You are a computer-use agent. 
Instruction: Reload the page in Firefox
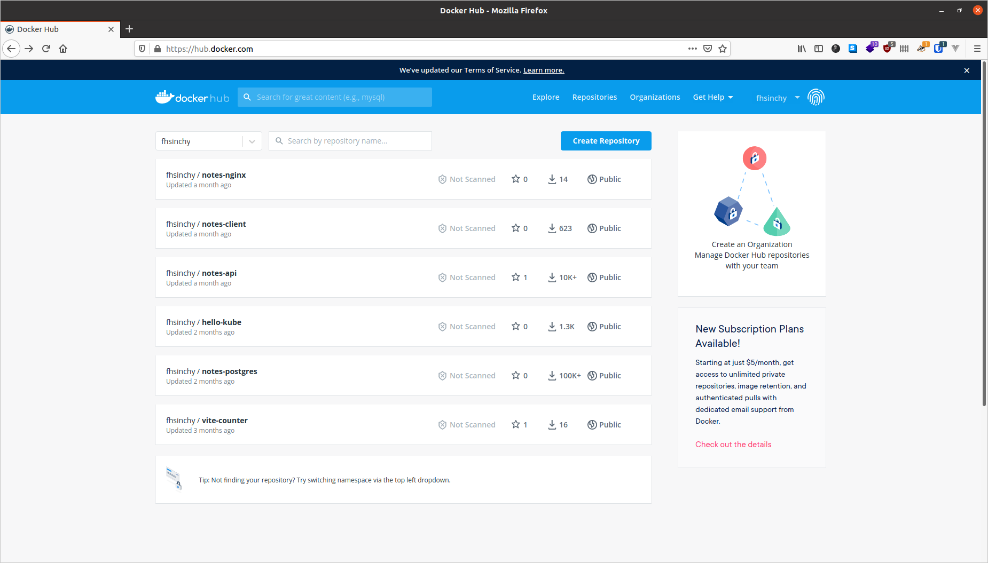pyautogui.click(x=46, y=49)
